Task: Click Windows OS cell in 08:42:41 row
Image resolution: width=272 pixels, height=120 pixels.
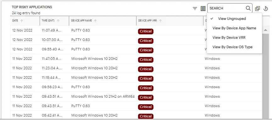Action: tap(212, 115)
